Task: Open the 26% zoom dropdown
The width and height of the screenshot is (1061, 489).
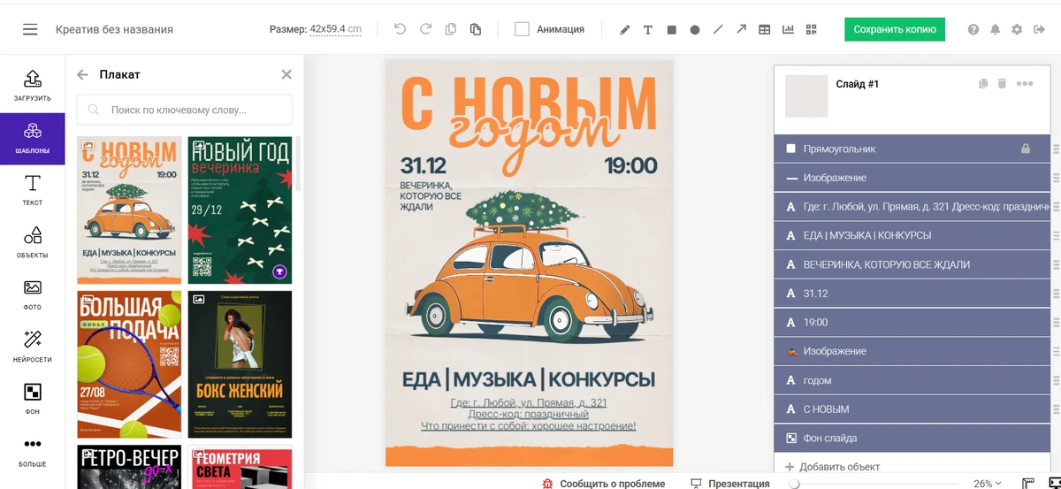Action: 988,484
